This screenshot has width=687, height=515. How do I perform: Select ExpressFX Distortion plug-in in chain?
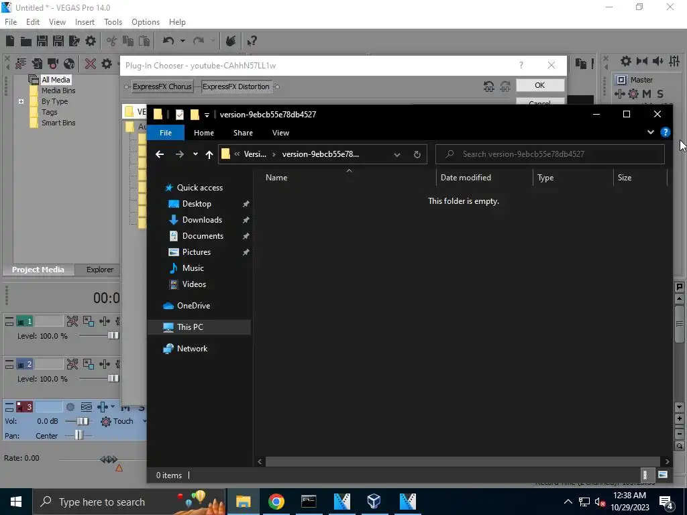236,87
